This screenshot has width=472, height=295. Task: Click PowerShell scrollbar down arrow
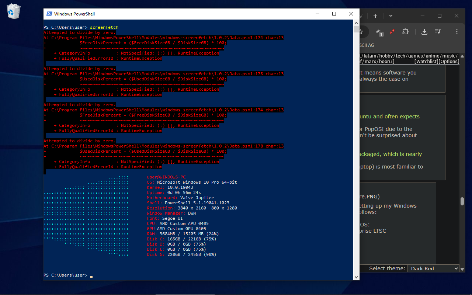point(356,277)
